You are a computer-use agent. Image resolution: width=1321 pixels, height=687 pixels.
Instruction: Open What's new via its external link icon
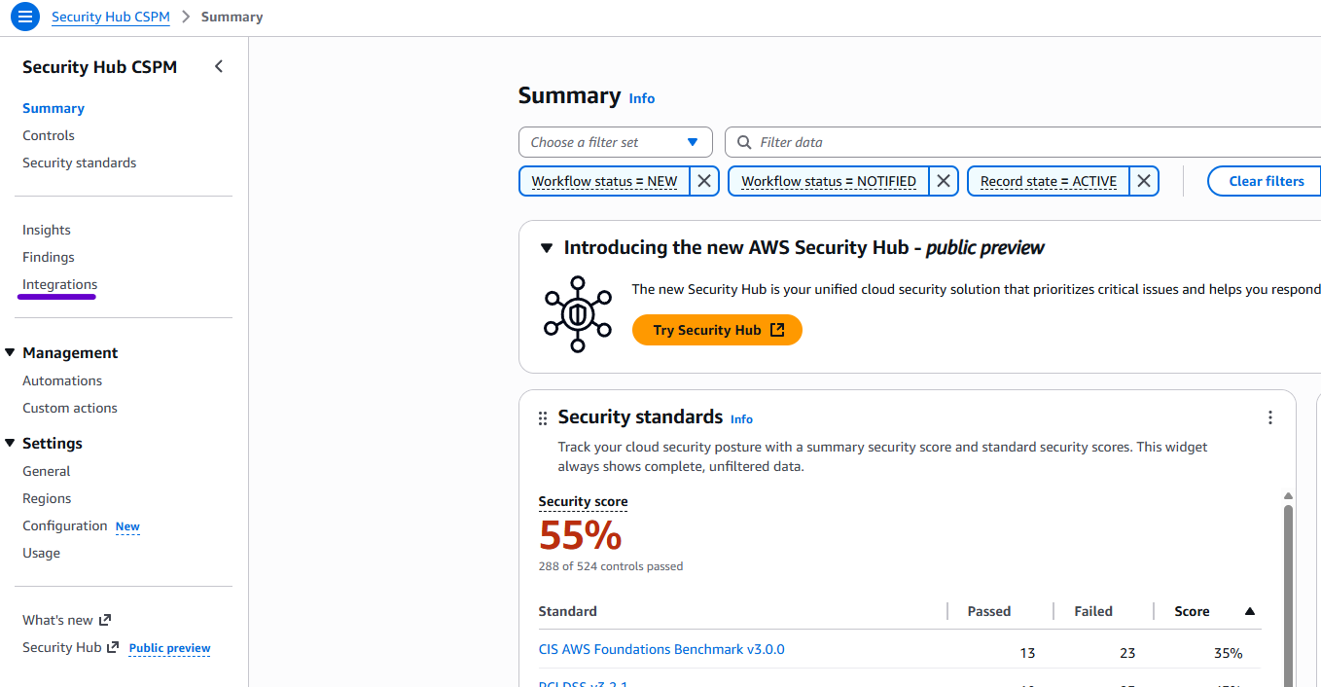pos(104,619)
